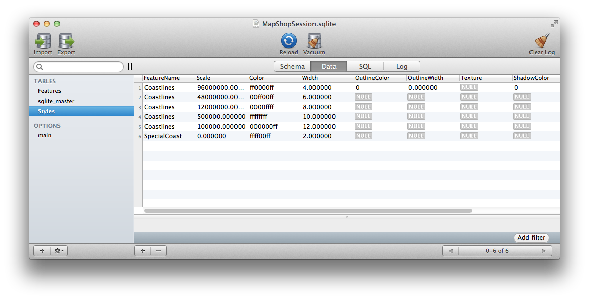
Task: Select the sqlite_master table
Action: 56,101
